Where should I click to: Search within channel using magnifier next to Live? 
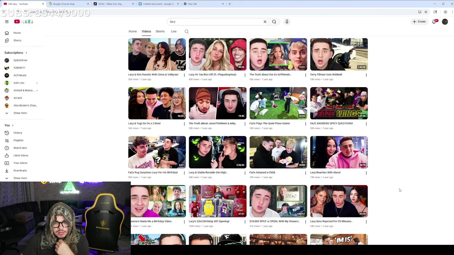(187, 32)
